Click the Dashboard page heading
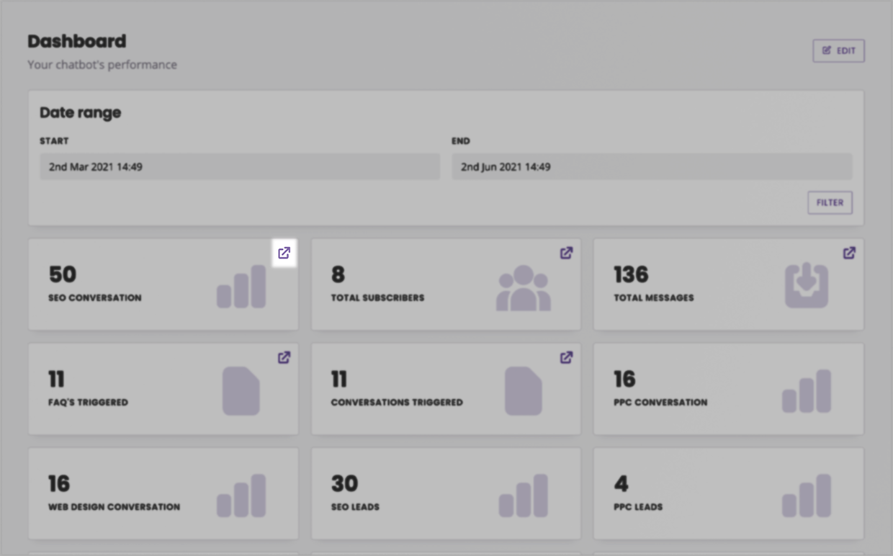 [76, 41]
